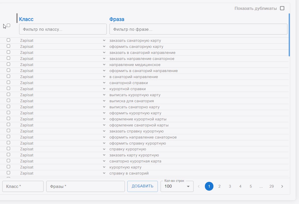Focus the Фильтр по фразе filter field
The height and width of the screenshot is (204, 299).
pos(198,29)
